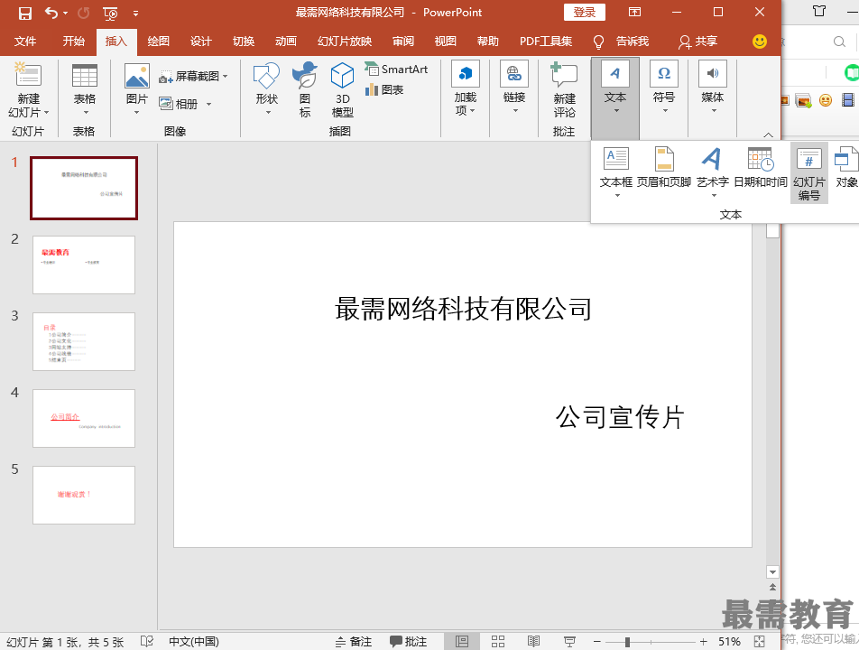Click the 告诉我 lightbulb search box

pyautogui.click(x=621, y=42)
